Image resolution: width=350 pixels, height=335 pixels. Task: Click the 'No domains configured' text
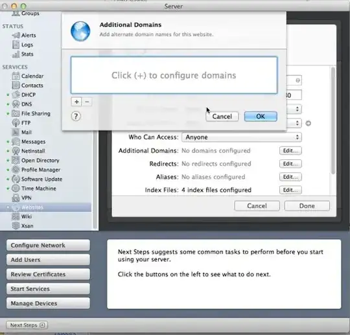coord(216,150)
